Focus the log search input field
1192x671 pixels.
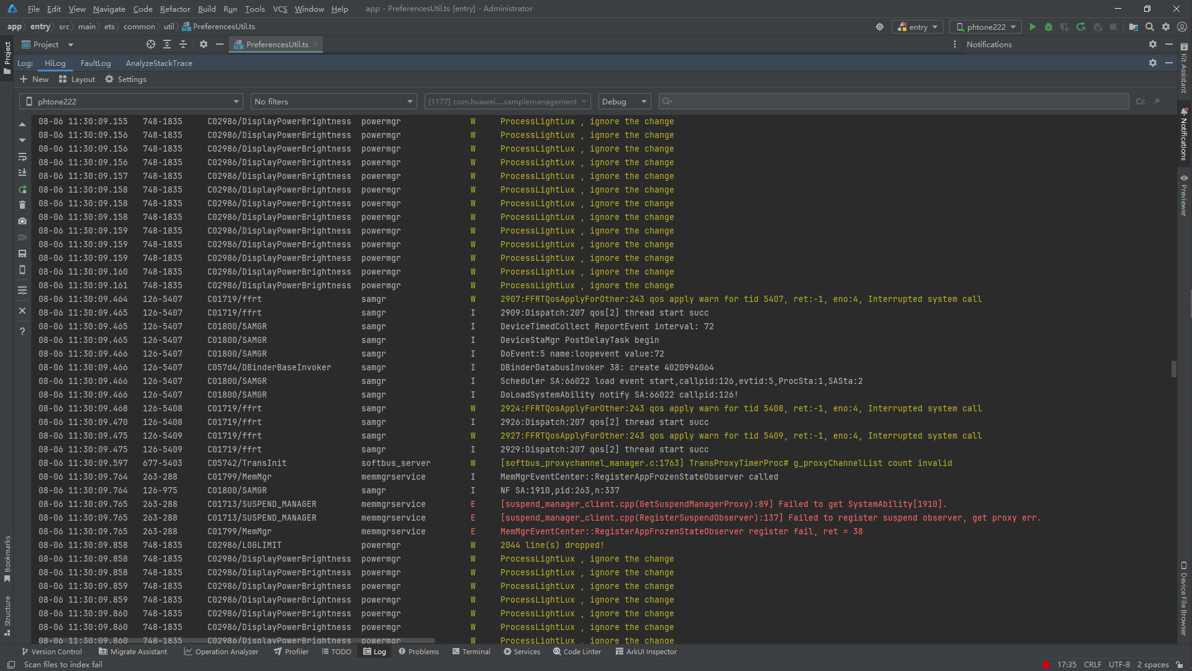tap(894, 101)
